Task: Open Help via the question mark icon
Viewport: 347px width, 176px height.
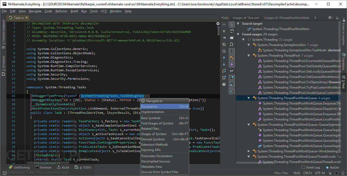Action: pyautogui.click(x=224, y=84)
